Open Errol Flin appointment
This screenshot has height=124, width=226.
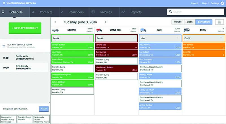coord(204,53)
